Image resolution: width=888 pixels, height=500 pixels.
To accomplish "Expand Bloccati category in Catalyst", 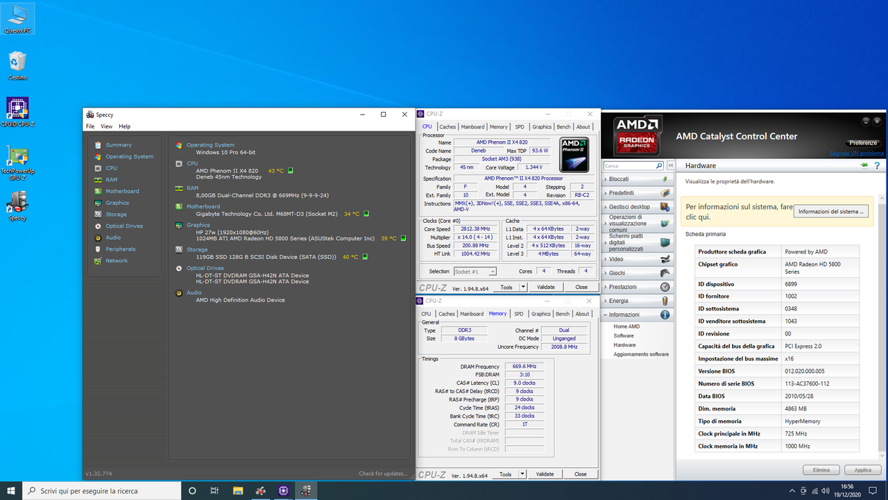I will (638, 179).
